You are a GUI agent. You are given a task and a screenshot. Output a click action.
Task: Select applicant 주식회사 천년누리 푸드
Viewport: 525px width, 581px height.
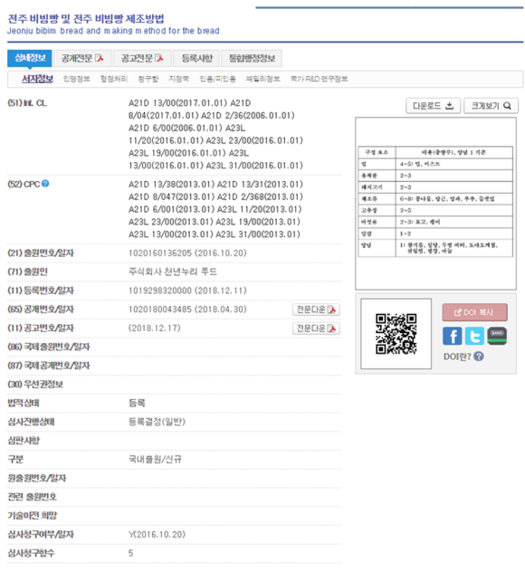[173, 272]
